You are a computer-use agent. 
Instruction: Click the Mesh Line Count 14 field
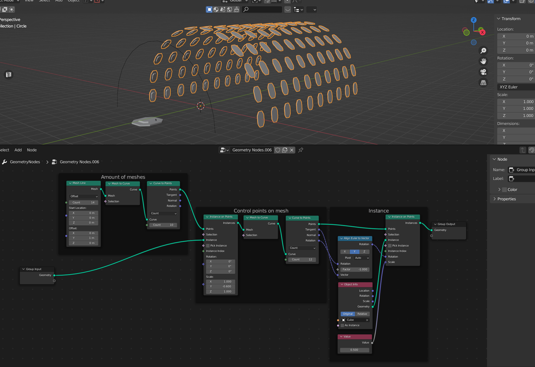tap(84, 203)
